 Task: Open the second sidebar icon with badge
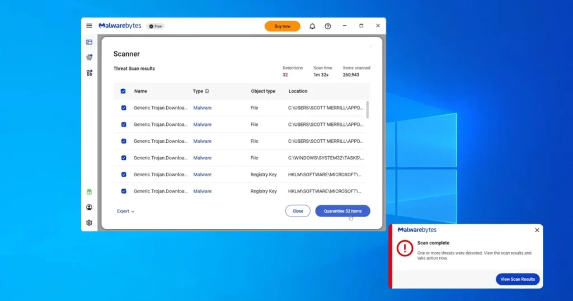(89, 58)
